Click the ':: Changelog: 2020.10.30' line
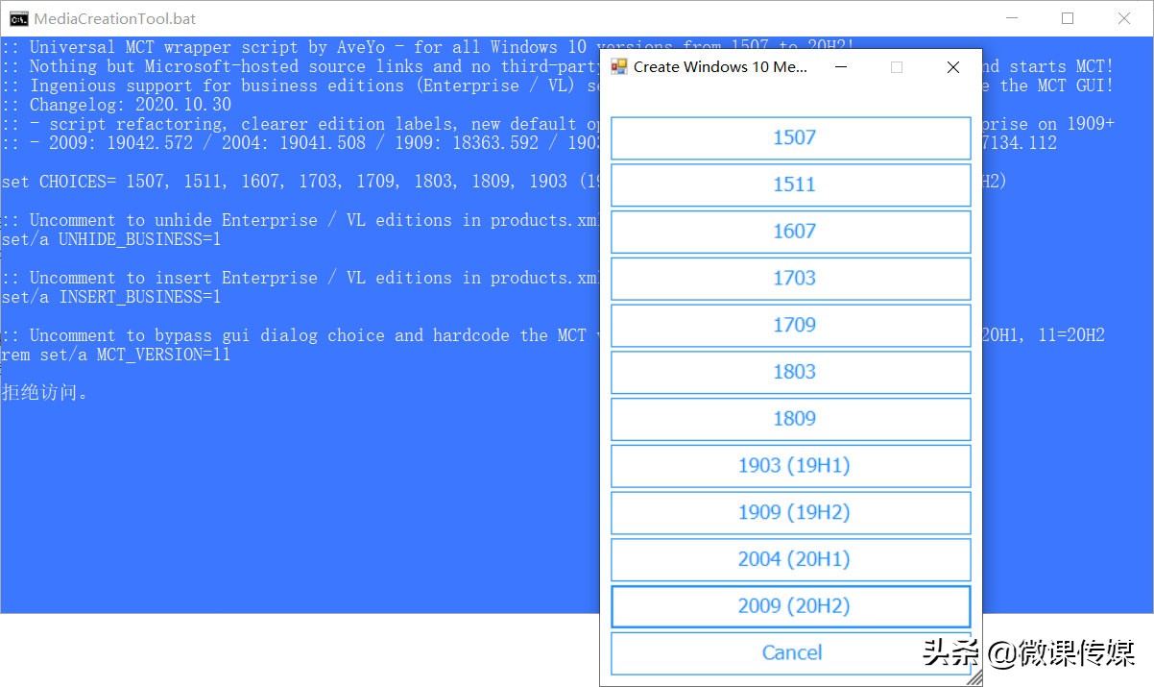Image resolution: width=1154 pixels, height=687 pixels. (x=116, y=105)
